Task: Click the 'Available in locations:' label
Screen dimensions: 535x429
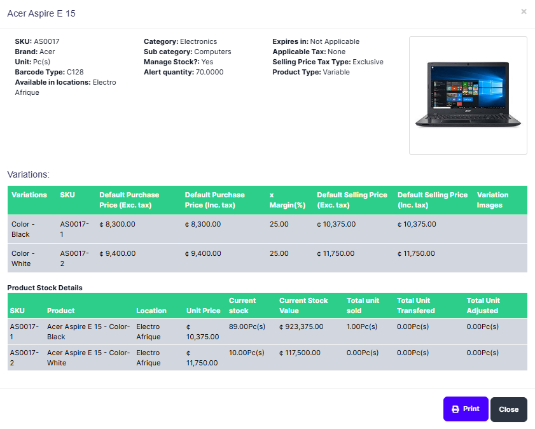Action: click(x=53, y=83)
